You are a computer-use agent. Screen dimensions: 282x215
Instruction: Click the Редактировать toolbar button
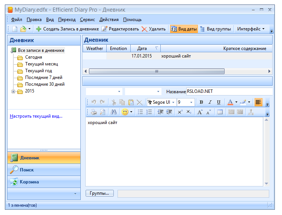click(x=120, y=29)
